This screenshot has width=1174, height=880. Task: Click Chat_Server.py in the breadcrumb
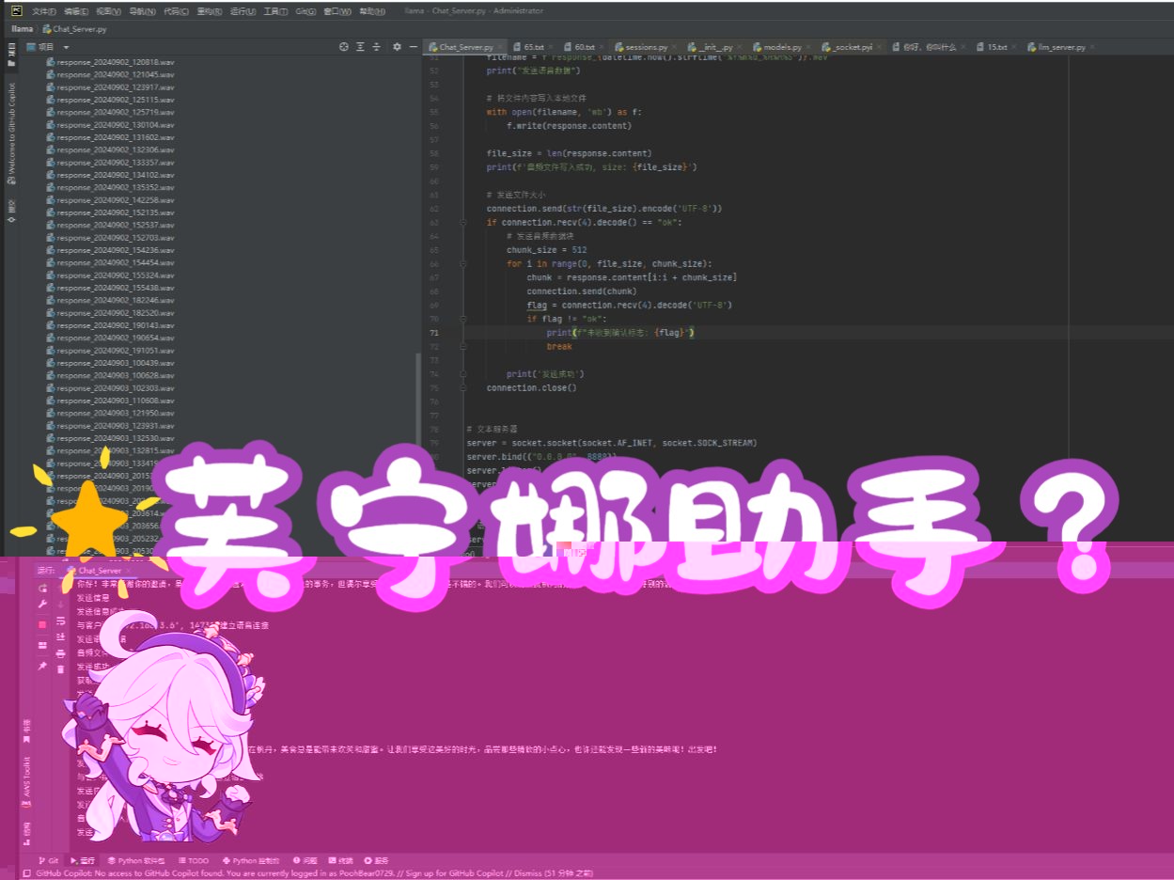(x=73, y=29)
